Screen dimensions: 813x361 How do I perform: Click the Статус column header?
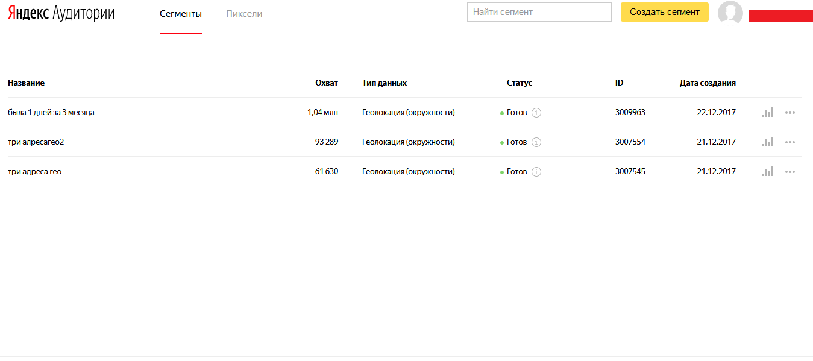click(520, 83)
